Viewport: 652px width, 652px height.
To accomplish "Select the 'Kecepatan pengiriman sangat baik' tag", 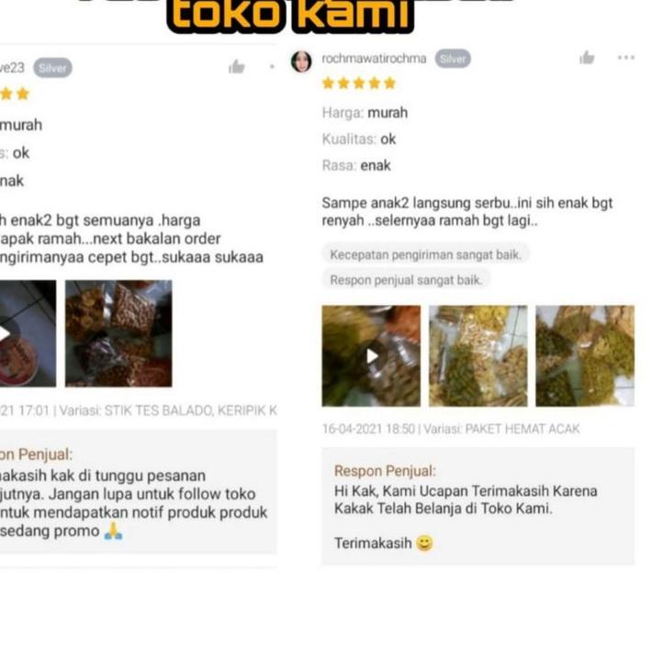I will (x=425, y=254).
